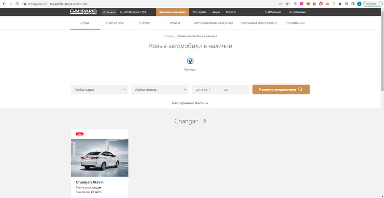Screen dimensions: 384x198
Task: Open the MetaMask fox extension
Action: point(308,4)
